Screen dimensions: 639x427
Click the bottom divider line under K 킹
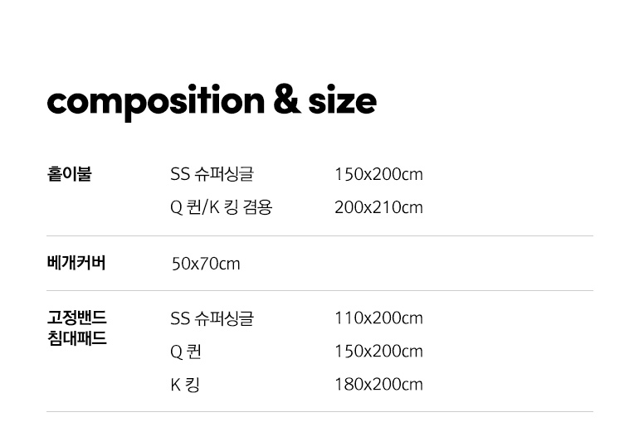pos(319,412)
